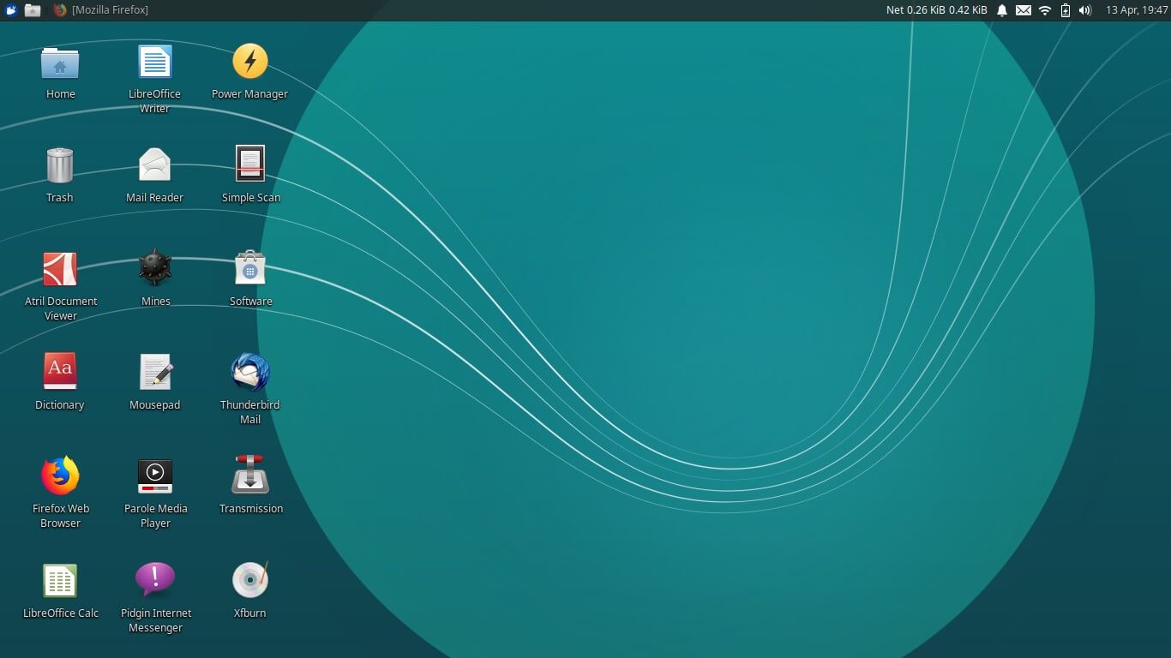
Task: Open the notifications bell in the panel
Action: pyautogui.click(x=1001, y=10)
